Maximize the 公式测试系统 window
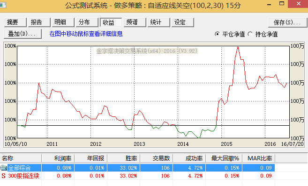The width and height of the screenshot is (308, 186). coord(282,4)
